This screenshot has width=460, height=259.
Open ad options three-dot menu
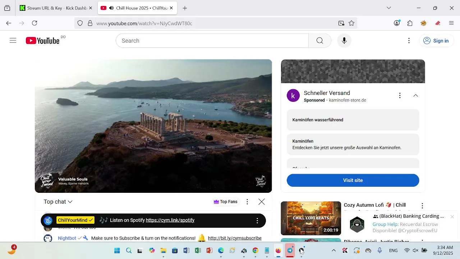pyautogui.click(x=400, y=95)
